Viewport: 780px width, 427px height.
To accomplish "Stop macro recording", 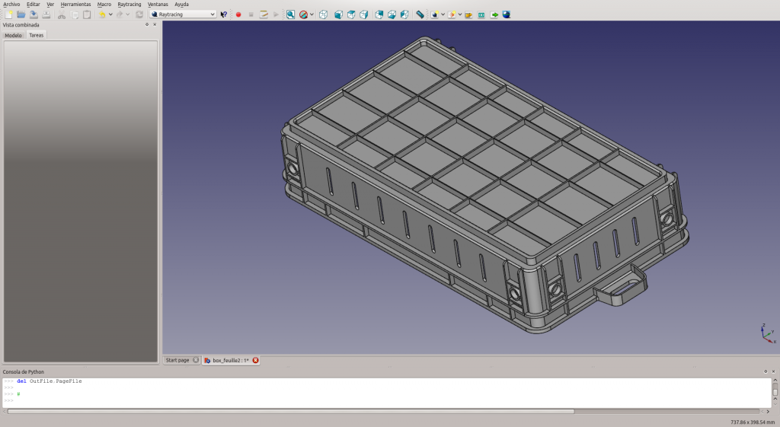I will click(x=251, y=14).
